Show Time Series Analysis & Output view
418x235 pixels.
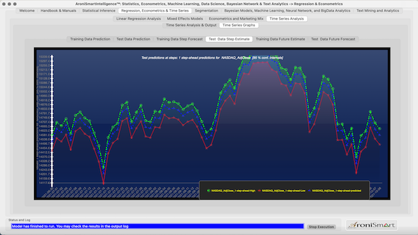click(191, 25)
